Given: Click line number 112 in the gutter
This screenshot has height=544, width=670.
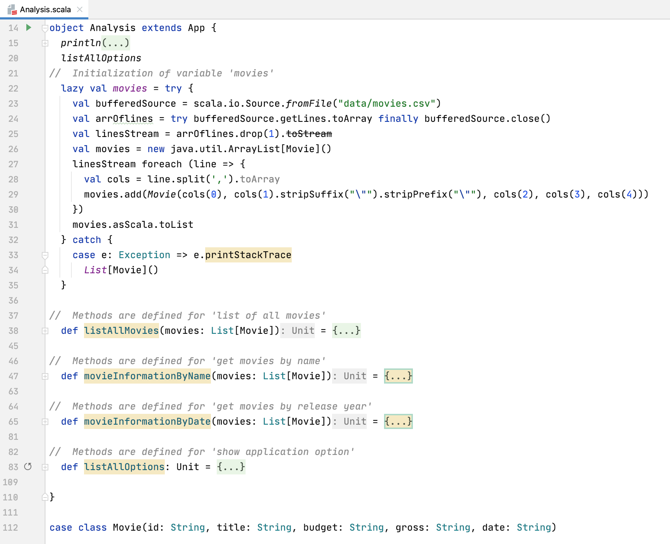Looking at the screenshot, I should [10, 528].
